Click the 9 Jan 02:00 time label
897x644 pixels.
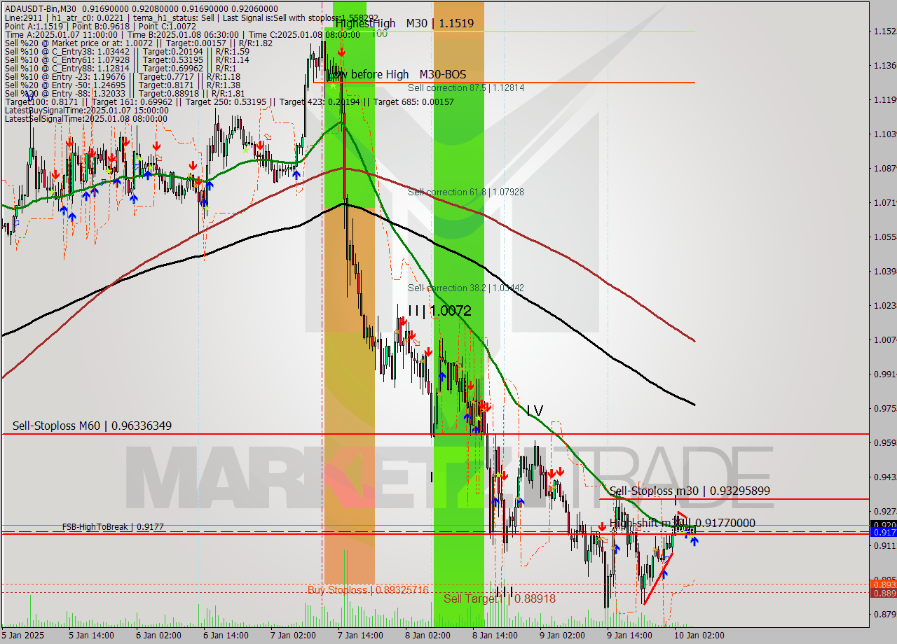coord(562,636)
